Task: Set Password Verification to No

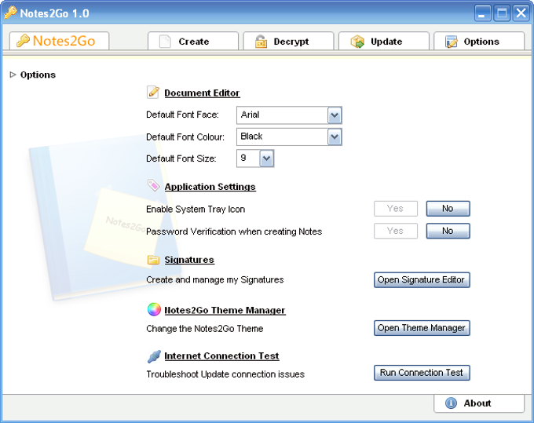Action: coord(448,231)
